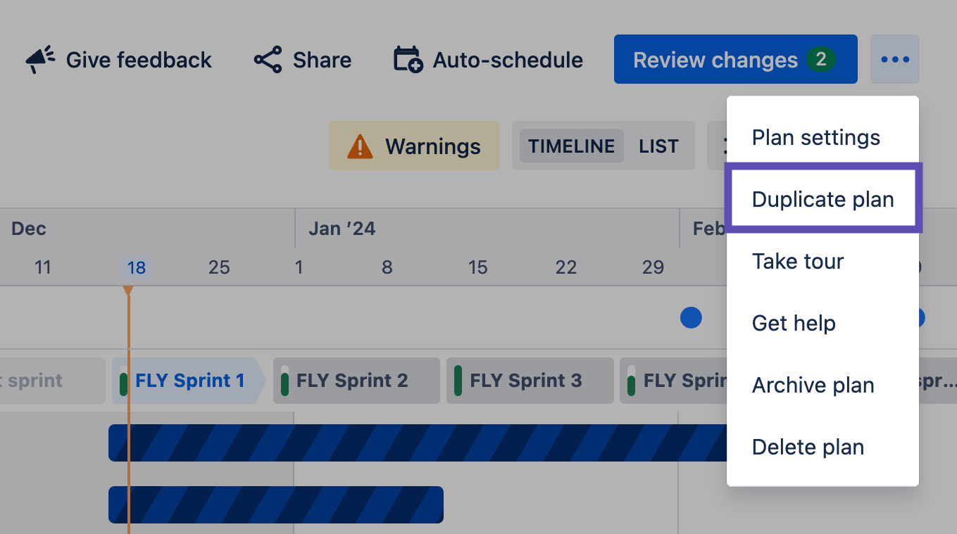This screenshot has width=957, height=534.
Task: Click the orange today marker on the timeline
Action: pyautogui.click(x=129, y=290)
